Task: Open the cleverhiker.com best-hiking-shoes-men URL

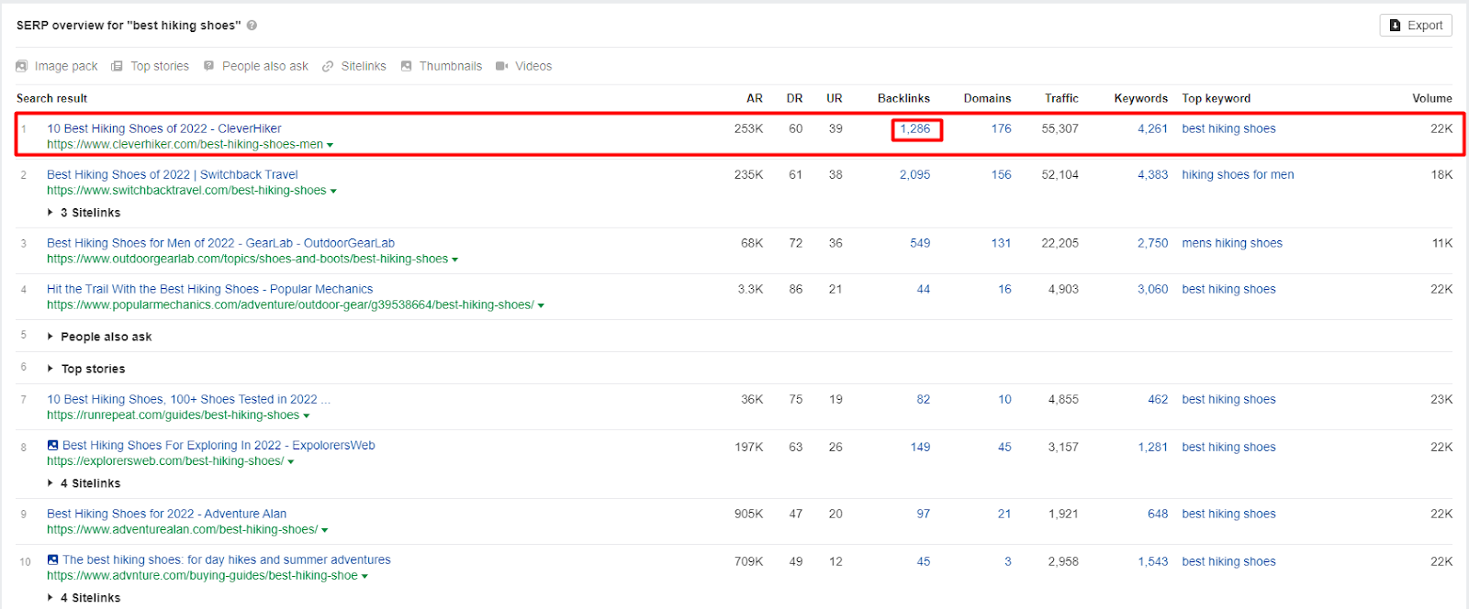Action: coord(185,144)
